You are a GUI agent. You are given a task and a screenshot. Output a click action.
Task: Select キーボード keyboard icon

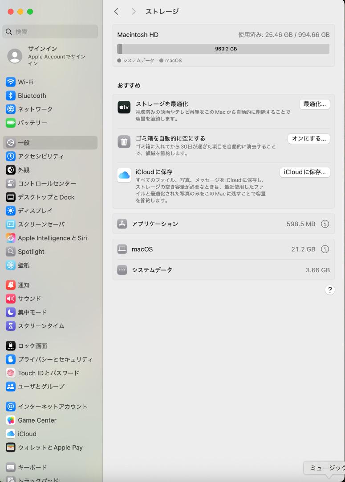10,467
